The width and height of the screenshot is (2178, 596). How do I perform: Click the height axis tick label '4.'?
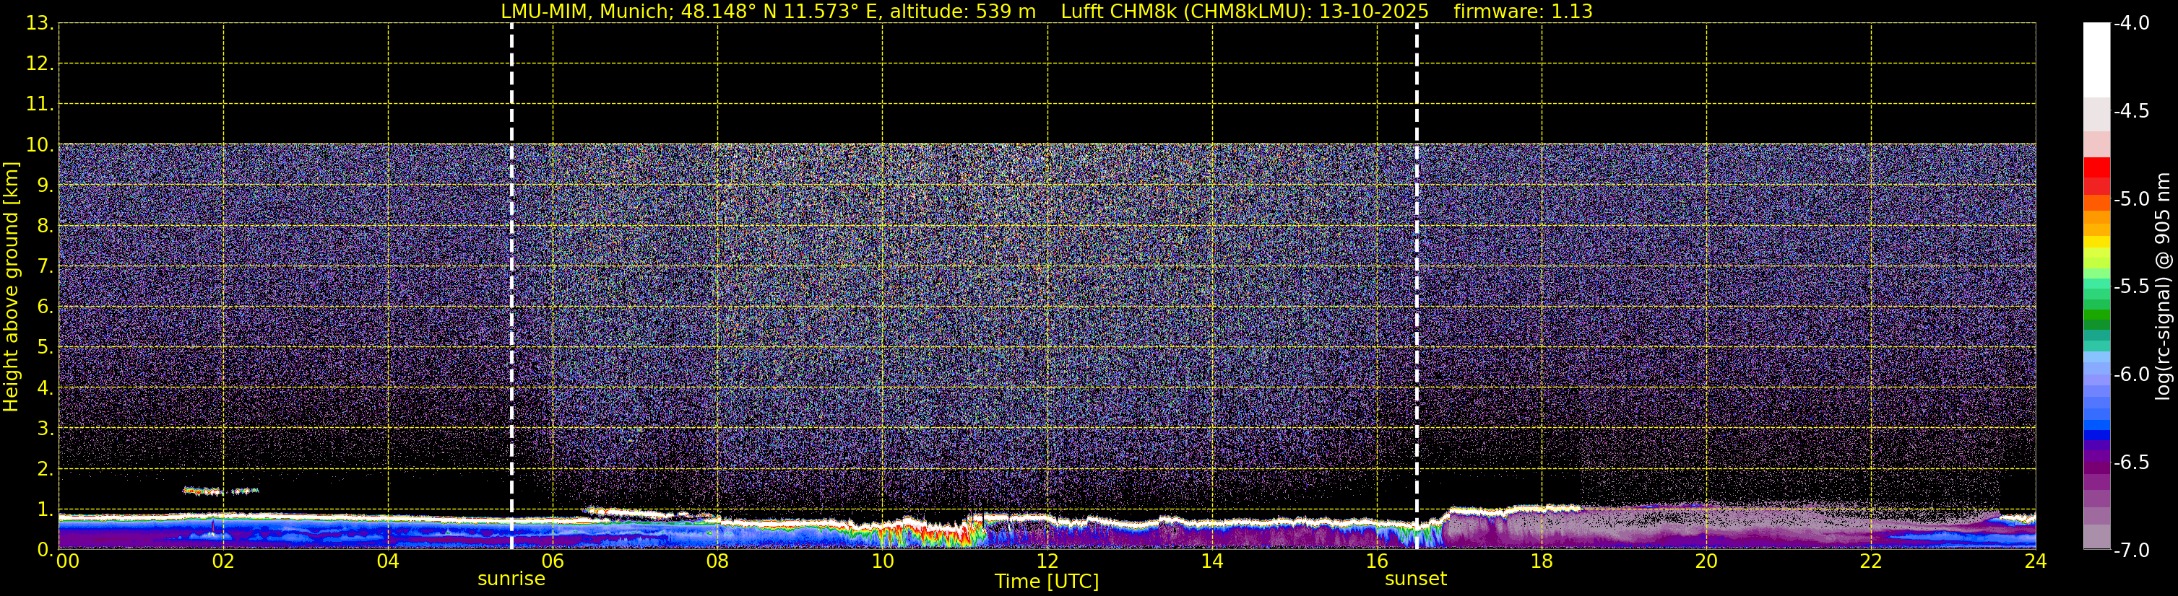click(x=45, y=388)
